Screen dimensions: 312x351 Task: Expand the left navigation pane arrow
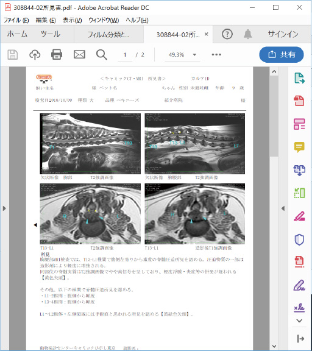click(4, 208)
